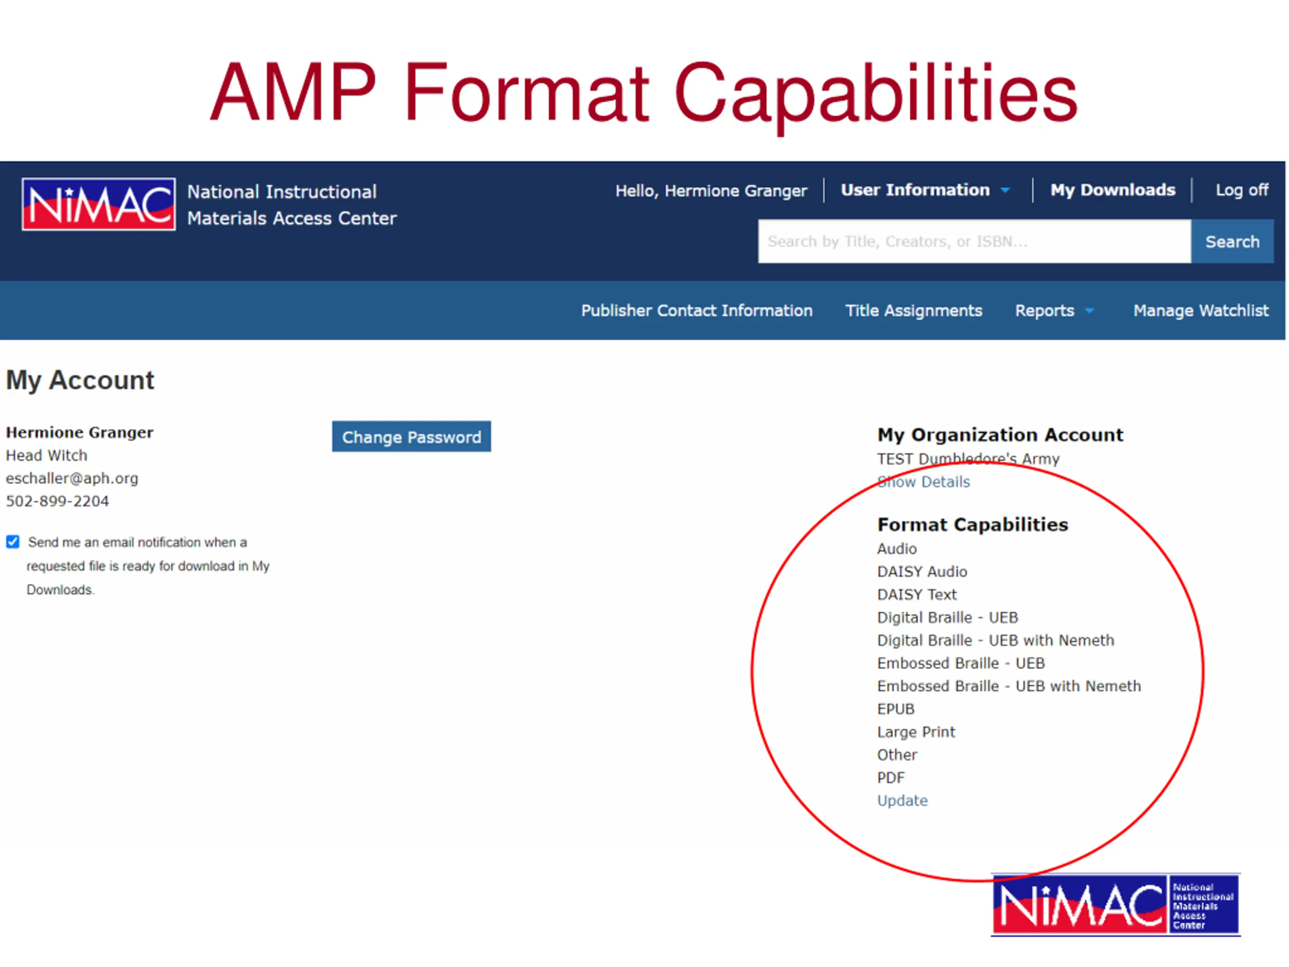1289x967 pixels.
Task: Click the EPUB format entry
Action: pos(896,709)
